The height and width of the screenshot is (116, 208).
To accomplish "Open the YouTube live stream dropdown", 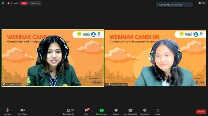I will coord(35,3).
